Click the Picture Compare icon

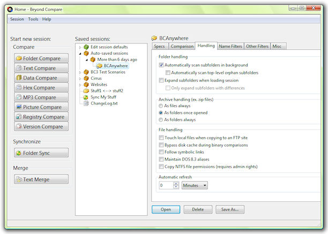tap(19, 107)
